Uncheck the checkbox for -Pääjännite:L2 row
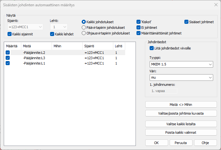This screenshot has width=221, height=150. tap(8, 53)
